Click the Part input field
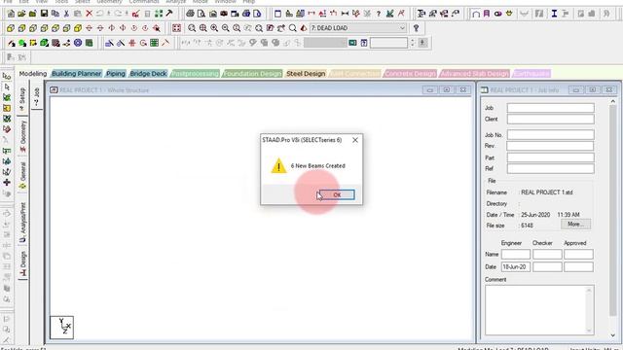Image resolution: width=623 pixels, height=350 pixels. (550, 157)
